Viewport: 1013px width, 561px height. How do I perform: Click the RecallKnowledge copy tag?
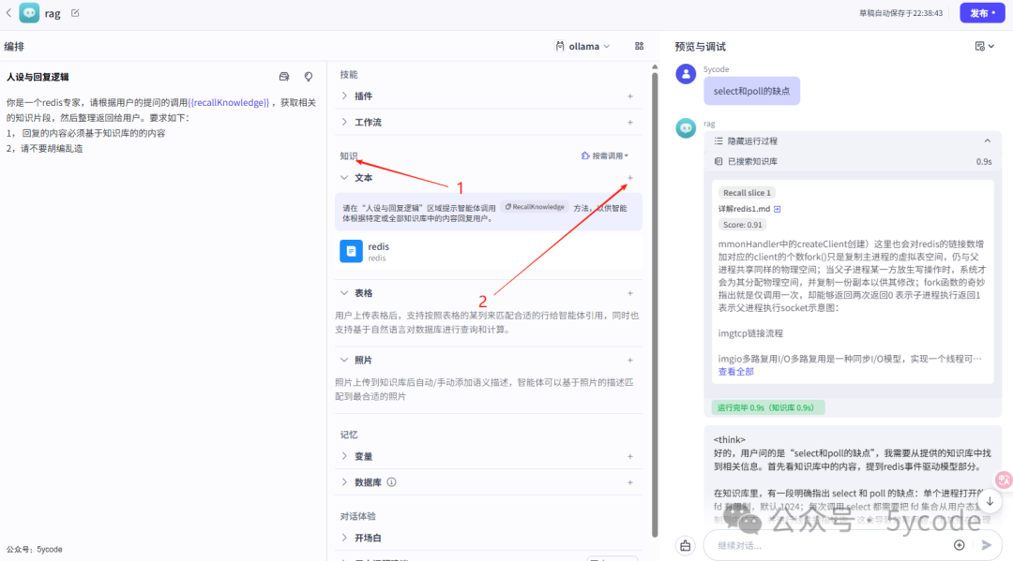tap(535, 207)
